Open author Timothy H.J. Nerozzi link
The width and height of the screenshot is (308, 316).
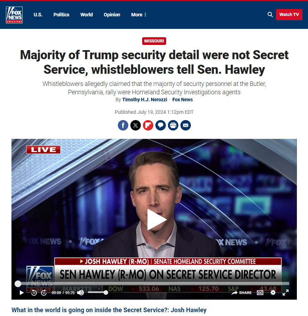click(145, 100)
